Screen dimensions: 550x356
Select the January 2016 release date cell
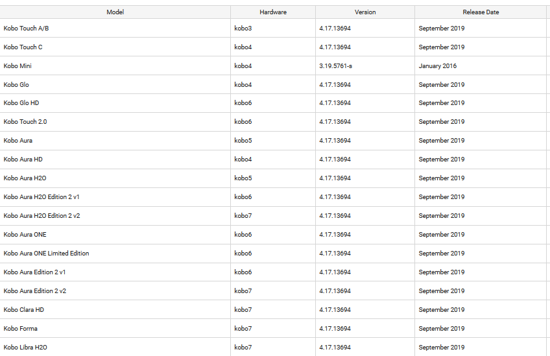click(x=438, y=66)
